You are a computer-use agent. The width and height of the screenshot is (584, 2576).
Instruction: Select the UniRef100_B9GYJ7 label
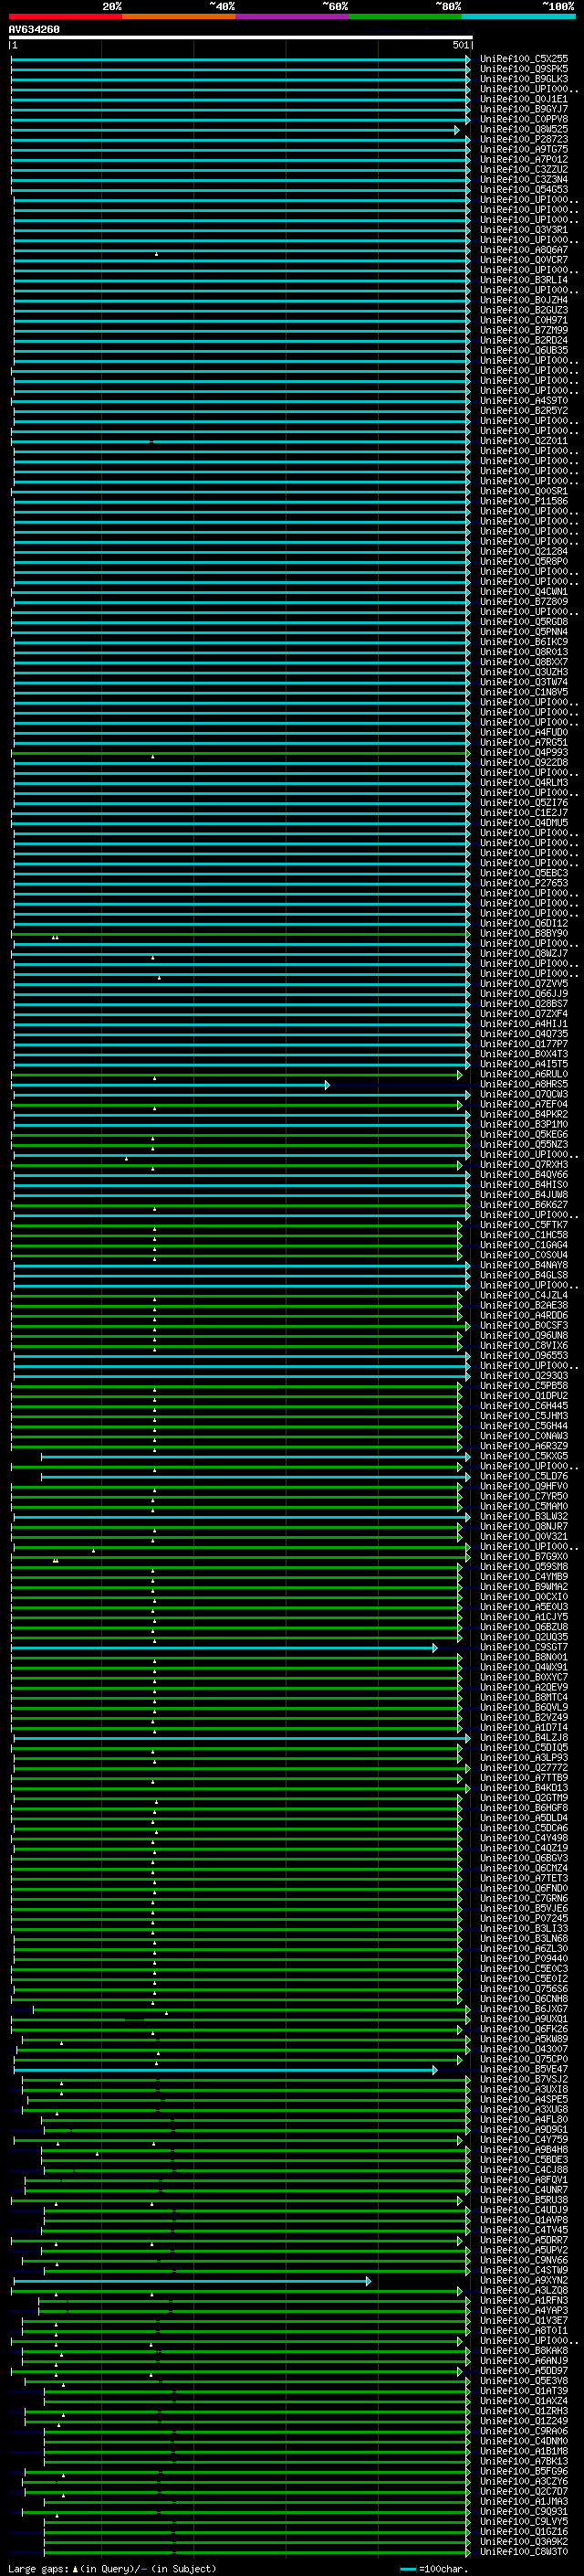pyautogui.click(x=524, y=109)
